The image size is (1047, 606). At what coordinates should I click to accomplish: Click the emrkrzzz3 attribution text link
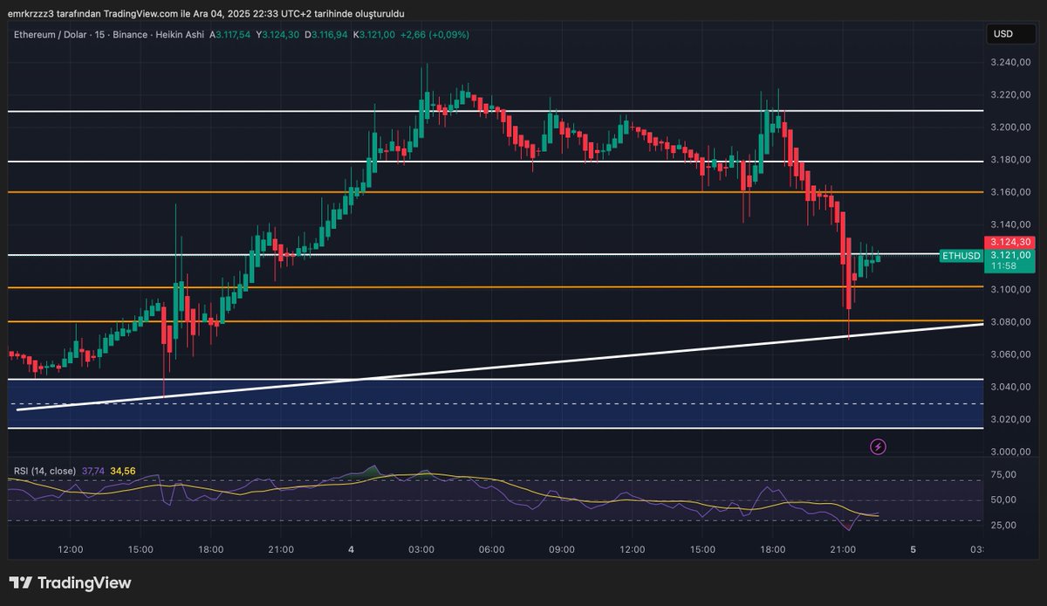coord(31,13)
